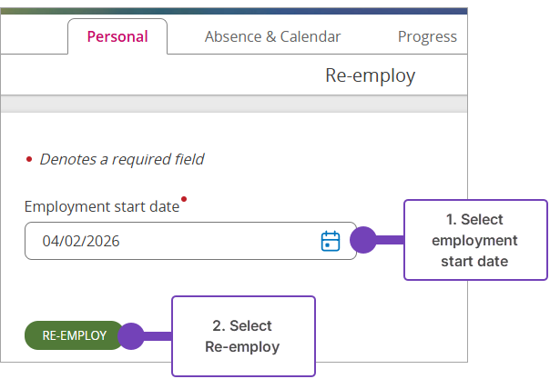Image resolution: width=550 pixels, height=379 pixels.
Task: Open the Absence & Calendar tab
Action: tap(272, 37)
